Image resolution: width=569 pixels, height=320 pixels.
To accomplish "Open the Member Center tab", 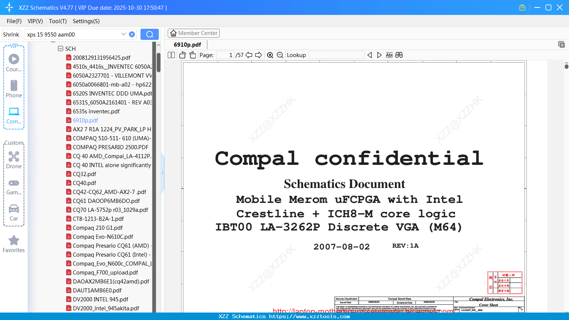I will [x=194, y=33].
